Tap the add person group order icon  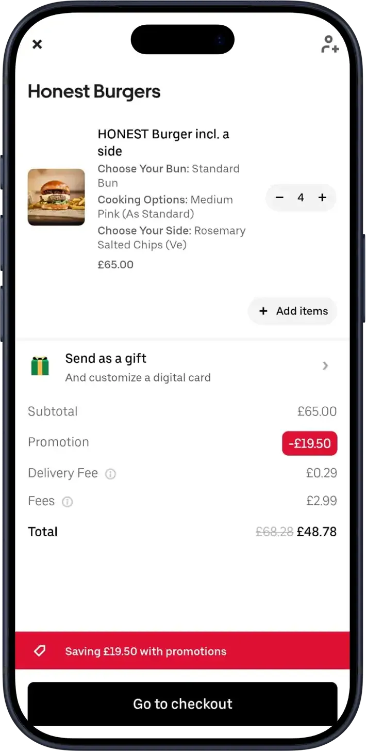coord(329,44)
